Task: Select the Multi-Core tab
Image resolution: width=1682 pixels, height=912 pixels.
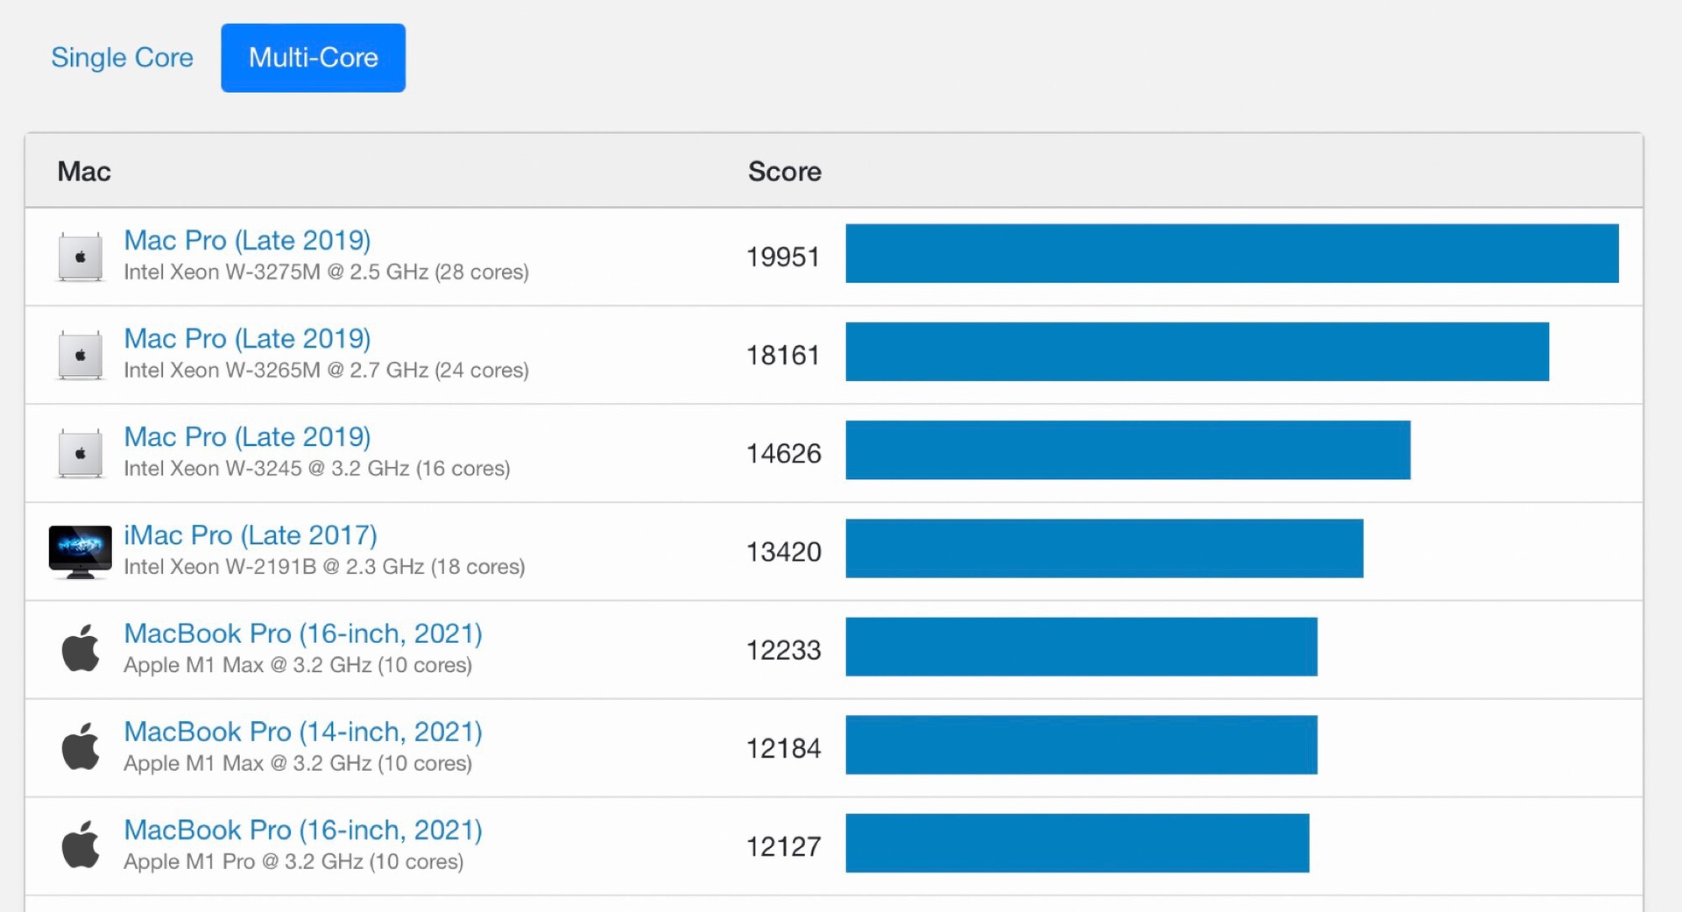Action: pos(313,58)
